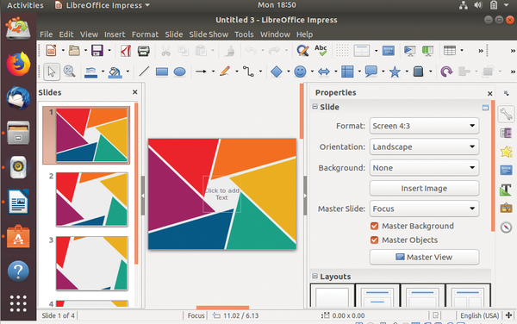Open the Insert menu
Screen dimensions: 517x324
pyautogui.click(x=115, y=34)
